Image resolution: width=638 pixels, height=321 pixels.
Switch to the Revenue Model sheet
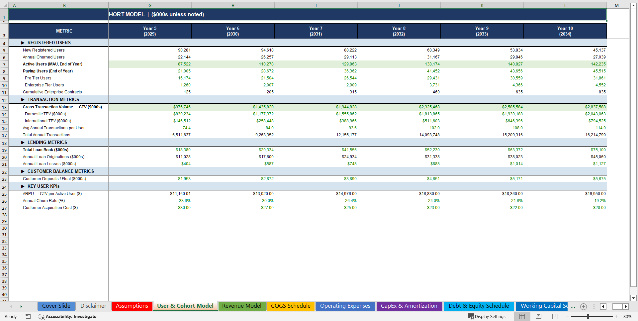[242, 306]
